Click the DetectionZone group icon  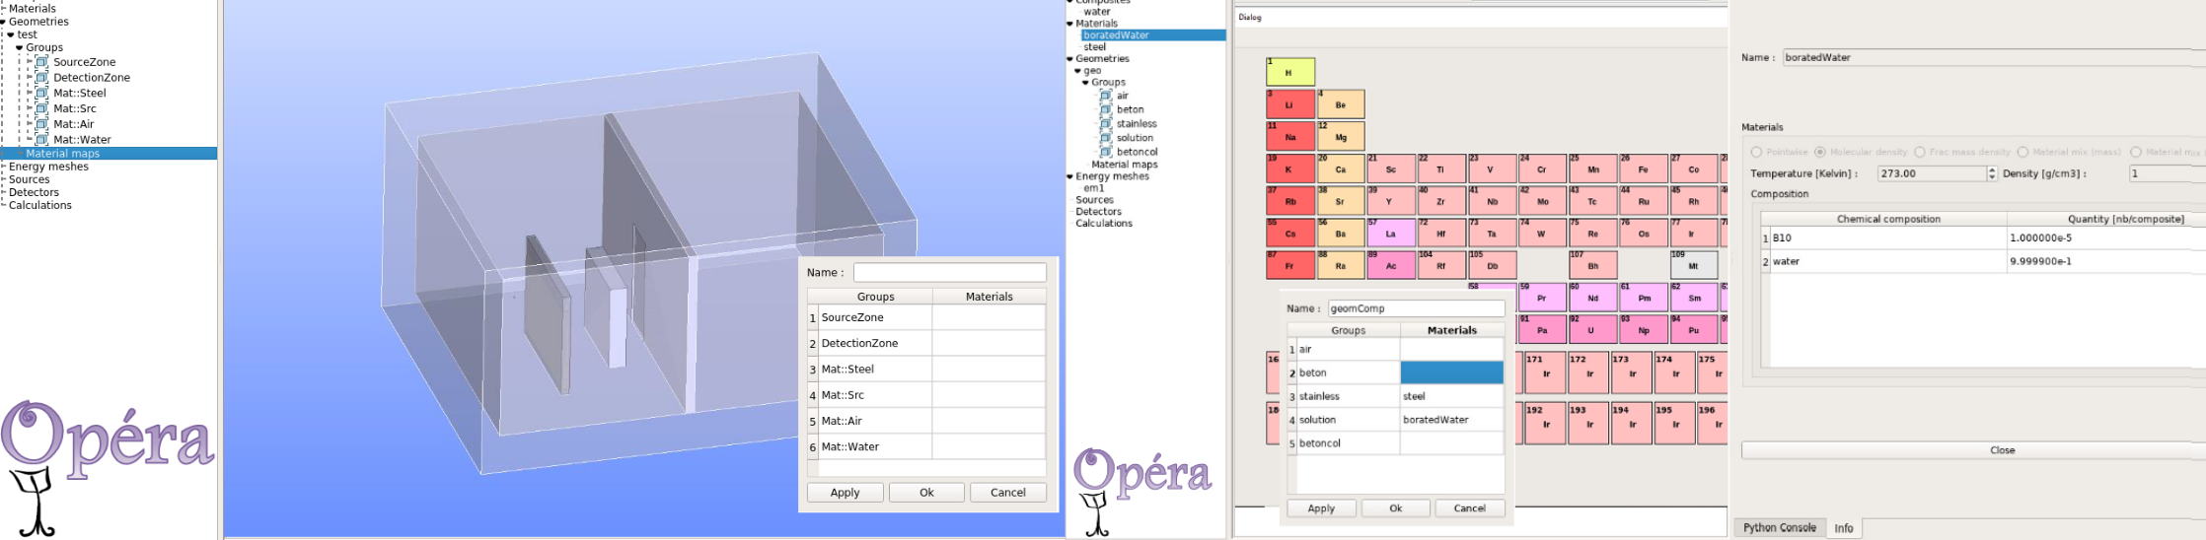click(41, 78)
